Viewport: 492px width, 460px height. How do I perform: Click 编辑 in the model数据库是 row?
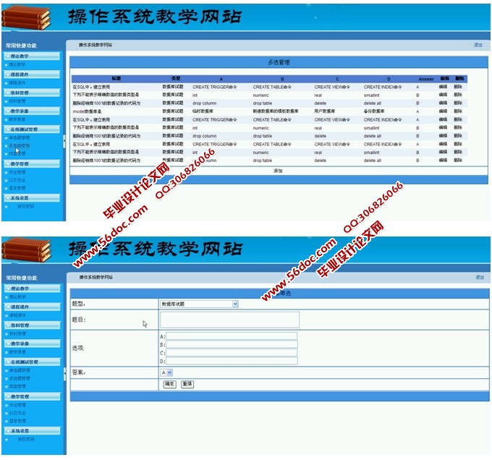click(x=443, y=111)
